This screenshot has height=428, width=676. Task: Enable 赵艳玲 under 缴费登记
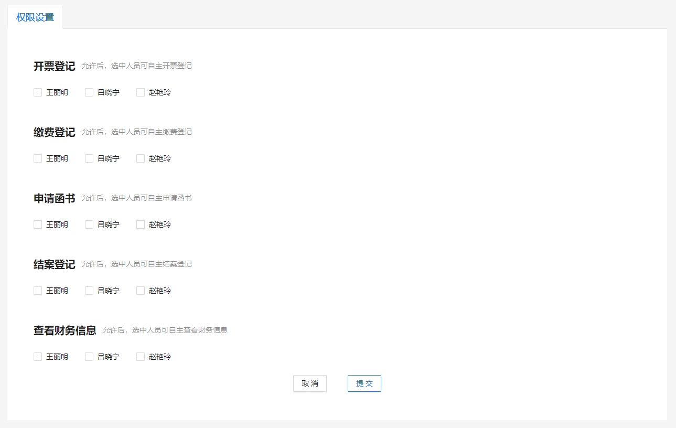click(x=141, y=158)
